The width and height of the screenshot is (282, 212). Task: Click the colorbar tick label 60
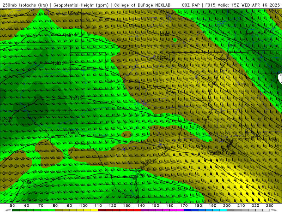[x=26, y=206]
